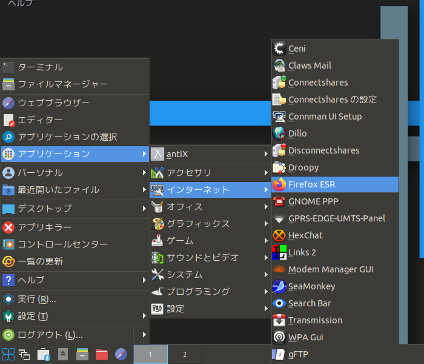Click the Dillo browser icon
This screenshot has height=364, width=424.
click(x=279, y=133)
